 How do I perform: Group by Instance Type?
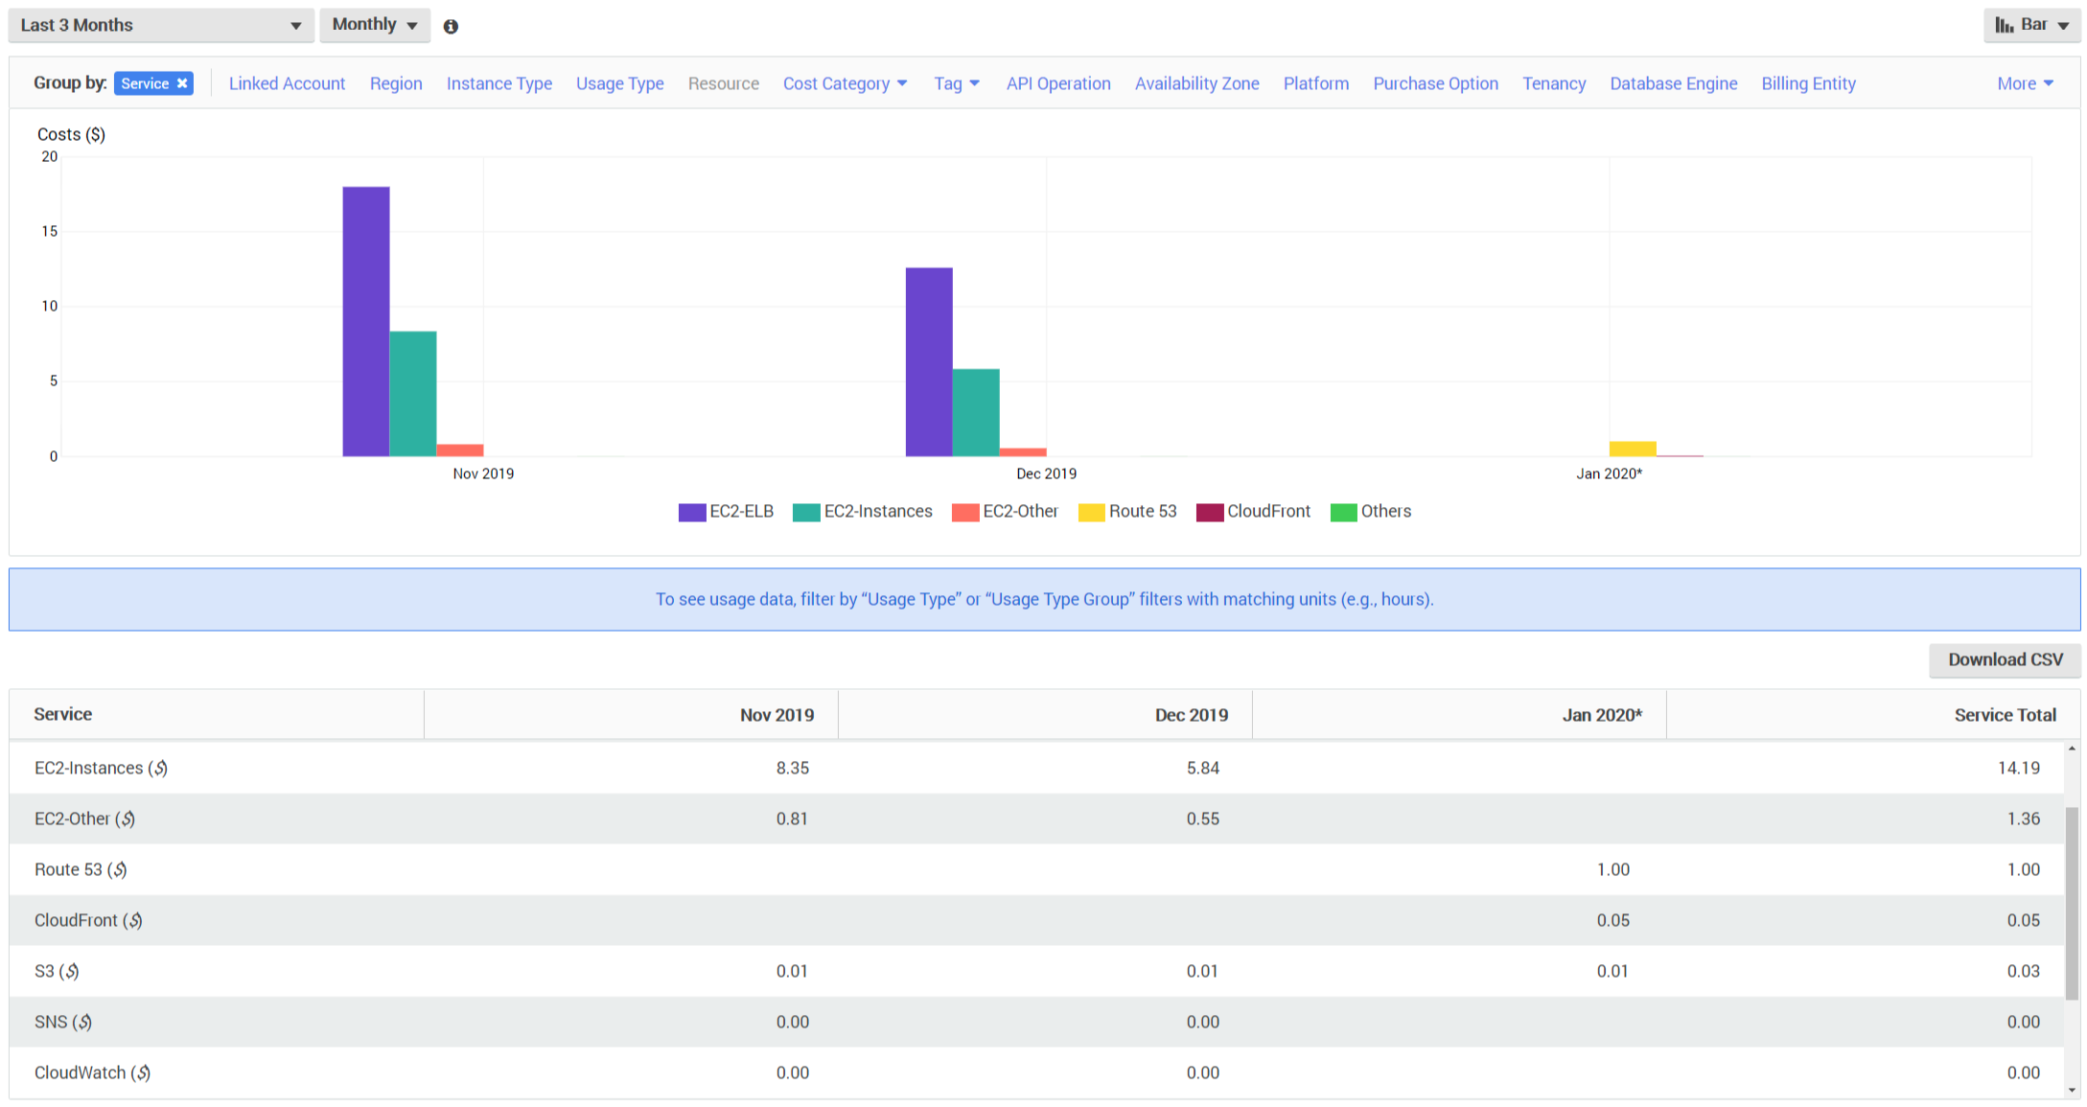tap(499, 83)
